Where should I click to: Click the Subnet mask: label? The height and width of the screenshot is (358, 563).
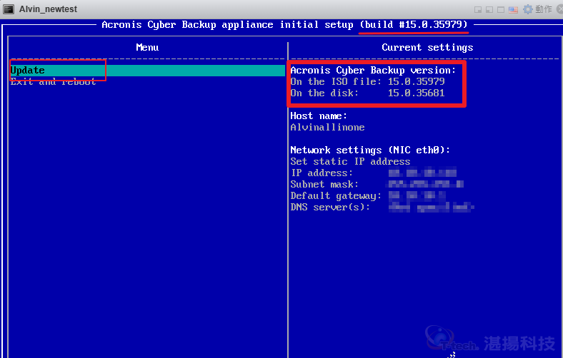(324, 185)
